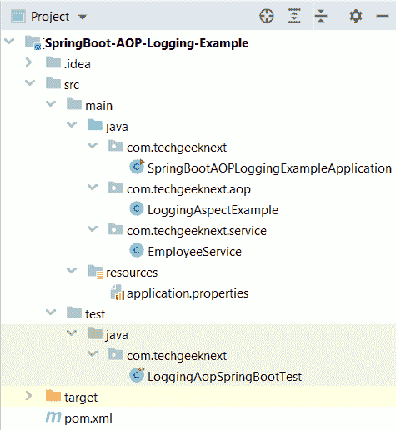Click the Select Opened File target icon
396x430 pixels.
click(267, 16)
